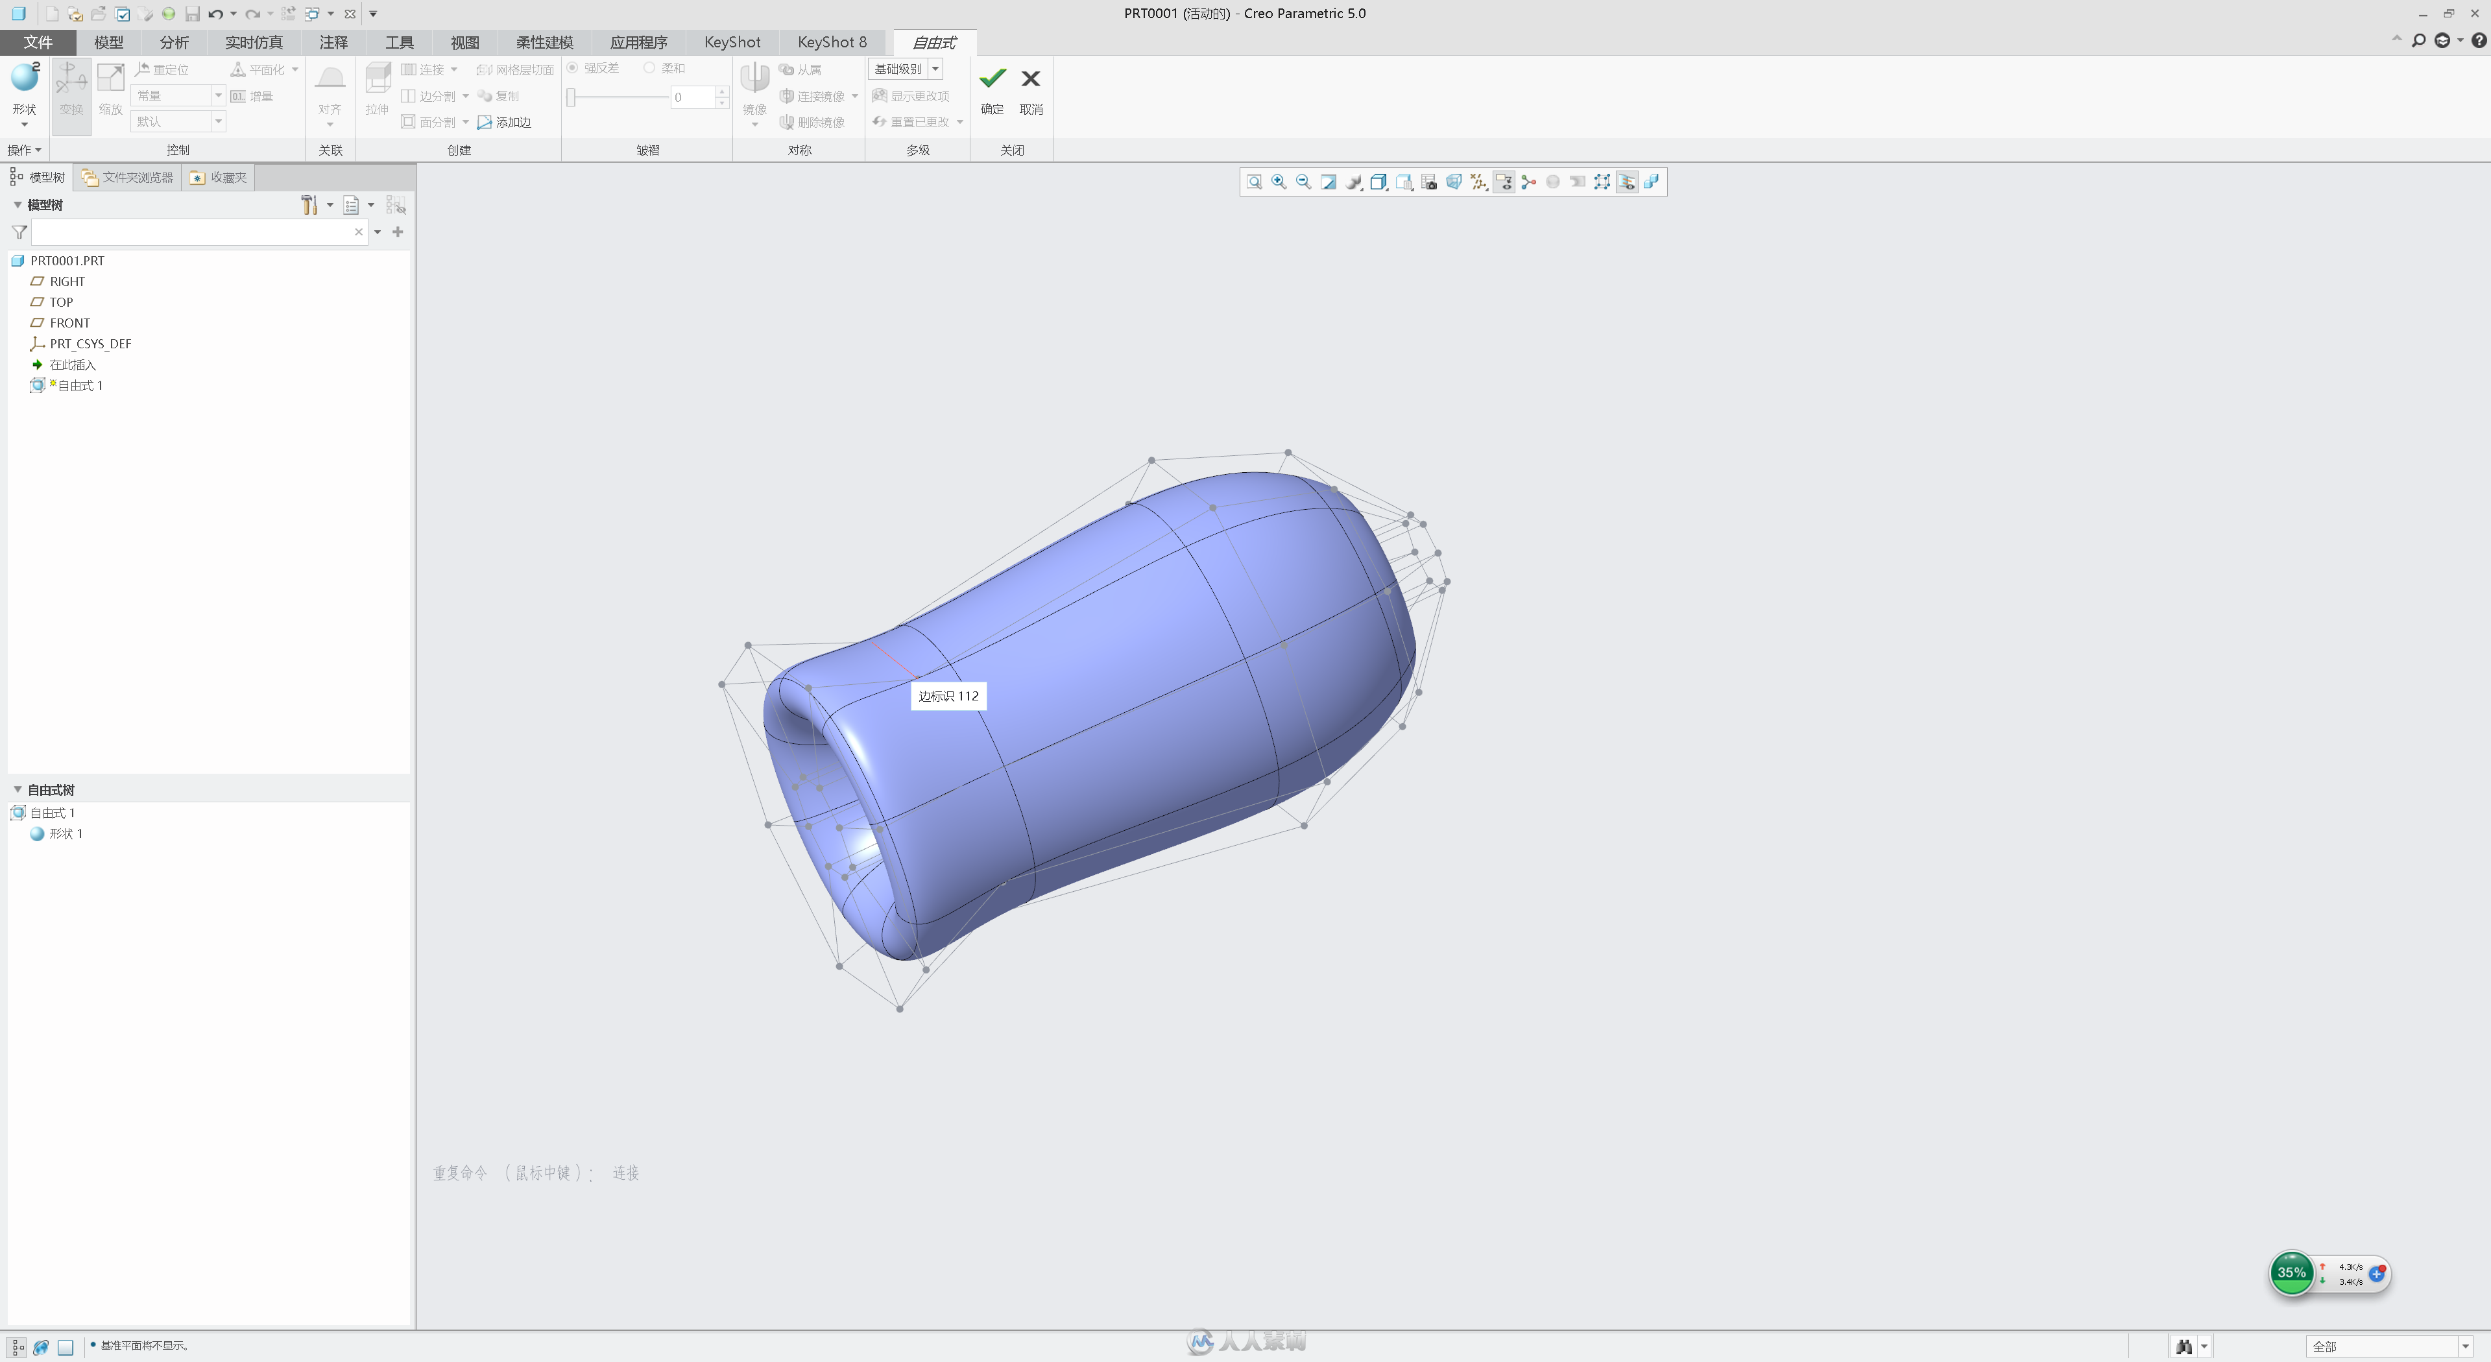This screenshot has width=2491, height=1362.
Task: Click the search magnifier icon at top right
Action: pyautogui.click(x=2418, y=41)
